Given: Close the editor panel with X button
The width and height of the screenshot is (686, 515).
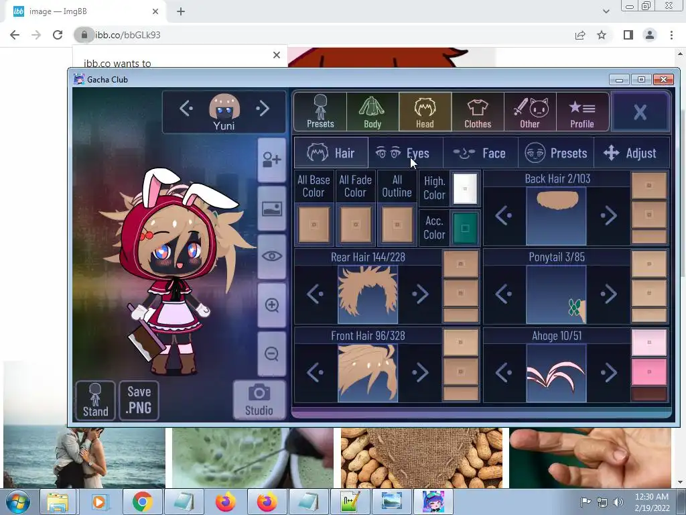Looking at the screenshot, I should point(640,112).
